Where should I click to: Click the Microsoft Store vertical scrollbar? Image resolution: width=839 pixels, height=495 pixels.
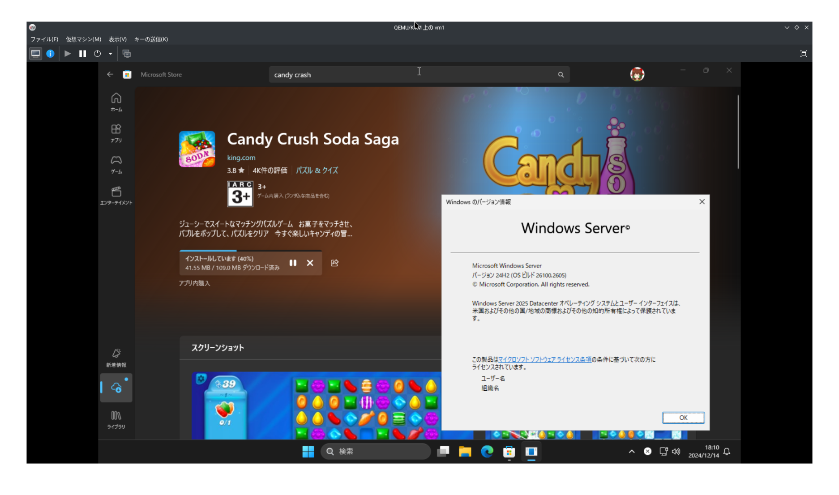(x=738, y=132)
